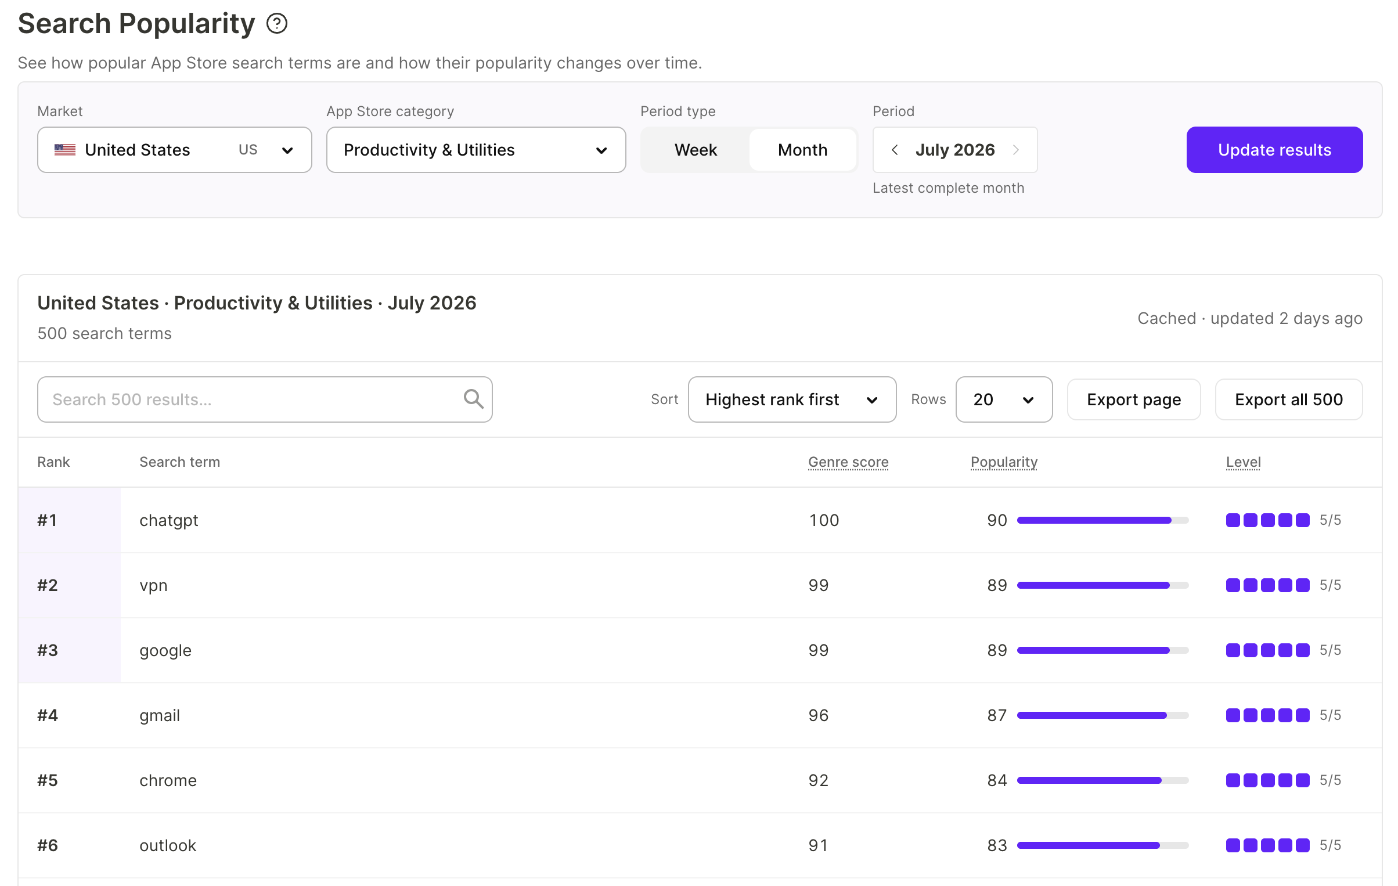Click rank #1 cell
The image size is (1398, 886).
(70, 520)
